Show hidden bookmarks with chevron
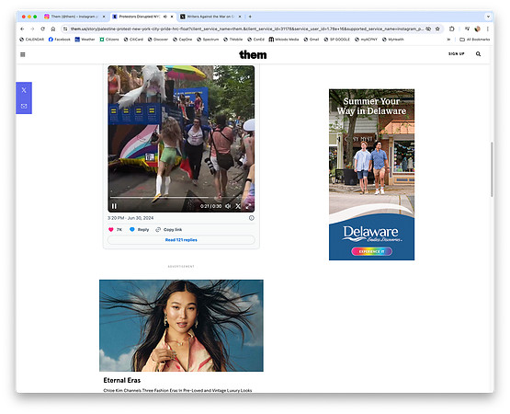Image resolution: width=510 pixels, height=414 pixels. [x=448, y=40]
